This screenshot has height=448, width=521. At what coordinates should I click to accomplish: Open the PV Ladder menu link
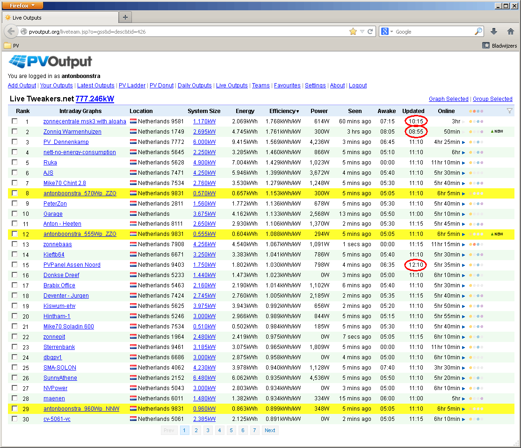[132, 85]
